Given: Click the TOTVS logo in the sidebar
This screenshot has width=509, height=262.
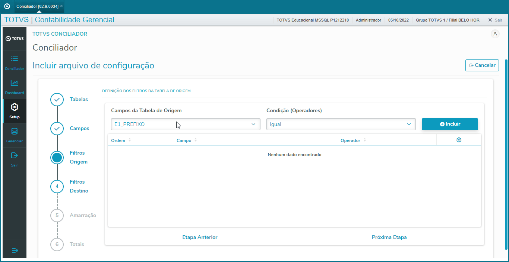Looking at the screenshot, I should click(x=15, y=39).
